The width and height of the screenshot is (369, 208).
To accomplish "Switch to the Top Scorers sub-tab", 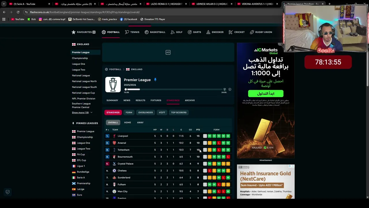I will pos(179,112).
